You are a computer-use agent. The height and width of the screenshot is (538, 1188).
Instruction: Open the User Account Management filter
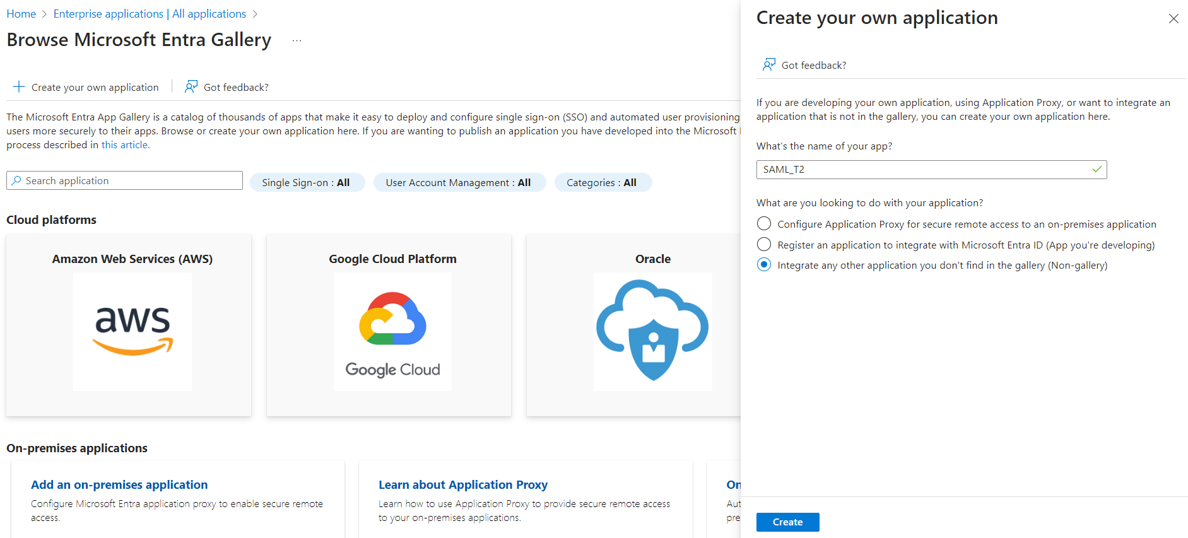point(459,182)
